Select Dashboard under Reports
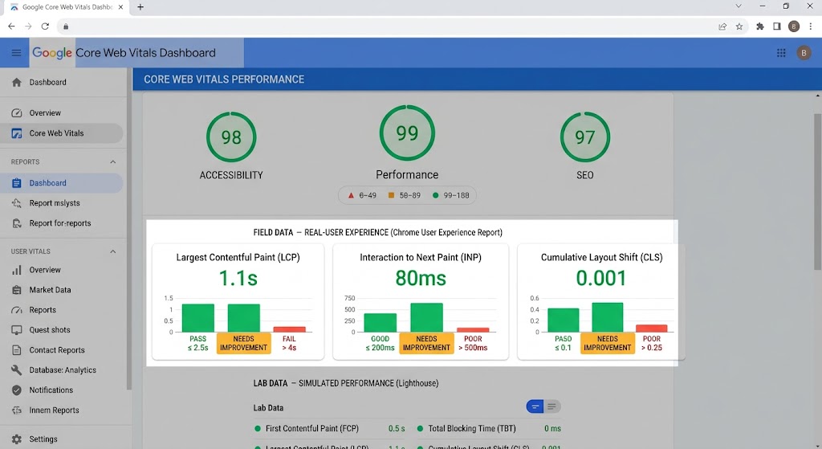This screenshot has width=822, height=449. [x=61, y=183]
